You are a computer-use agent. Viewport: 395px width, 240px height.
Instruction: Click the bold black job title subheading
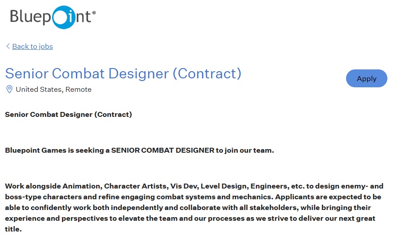pos(68,114)
